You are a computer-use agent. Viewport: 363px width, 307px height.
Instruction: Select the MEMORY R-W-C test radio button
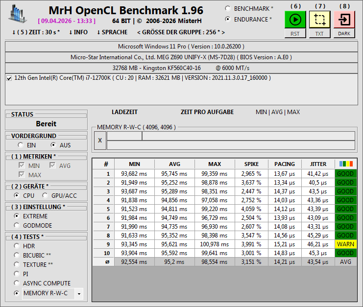click(17, 293)
